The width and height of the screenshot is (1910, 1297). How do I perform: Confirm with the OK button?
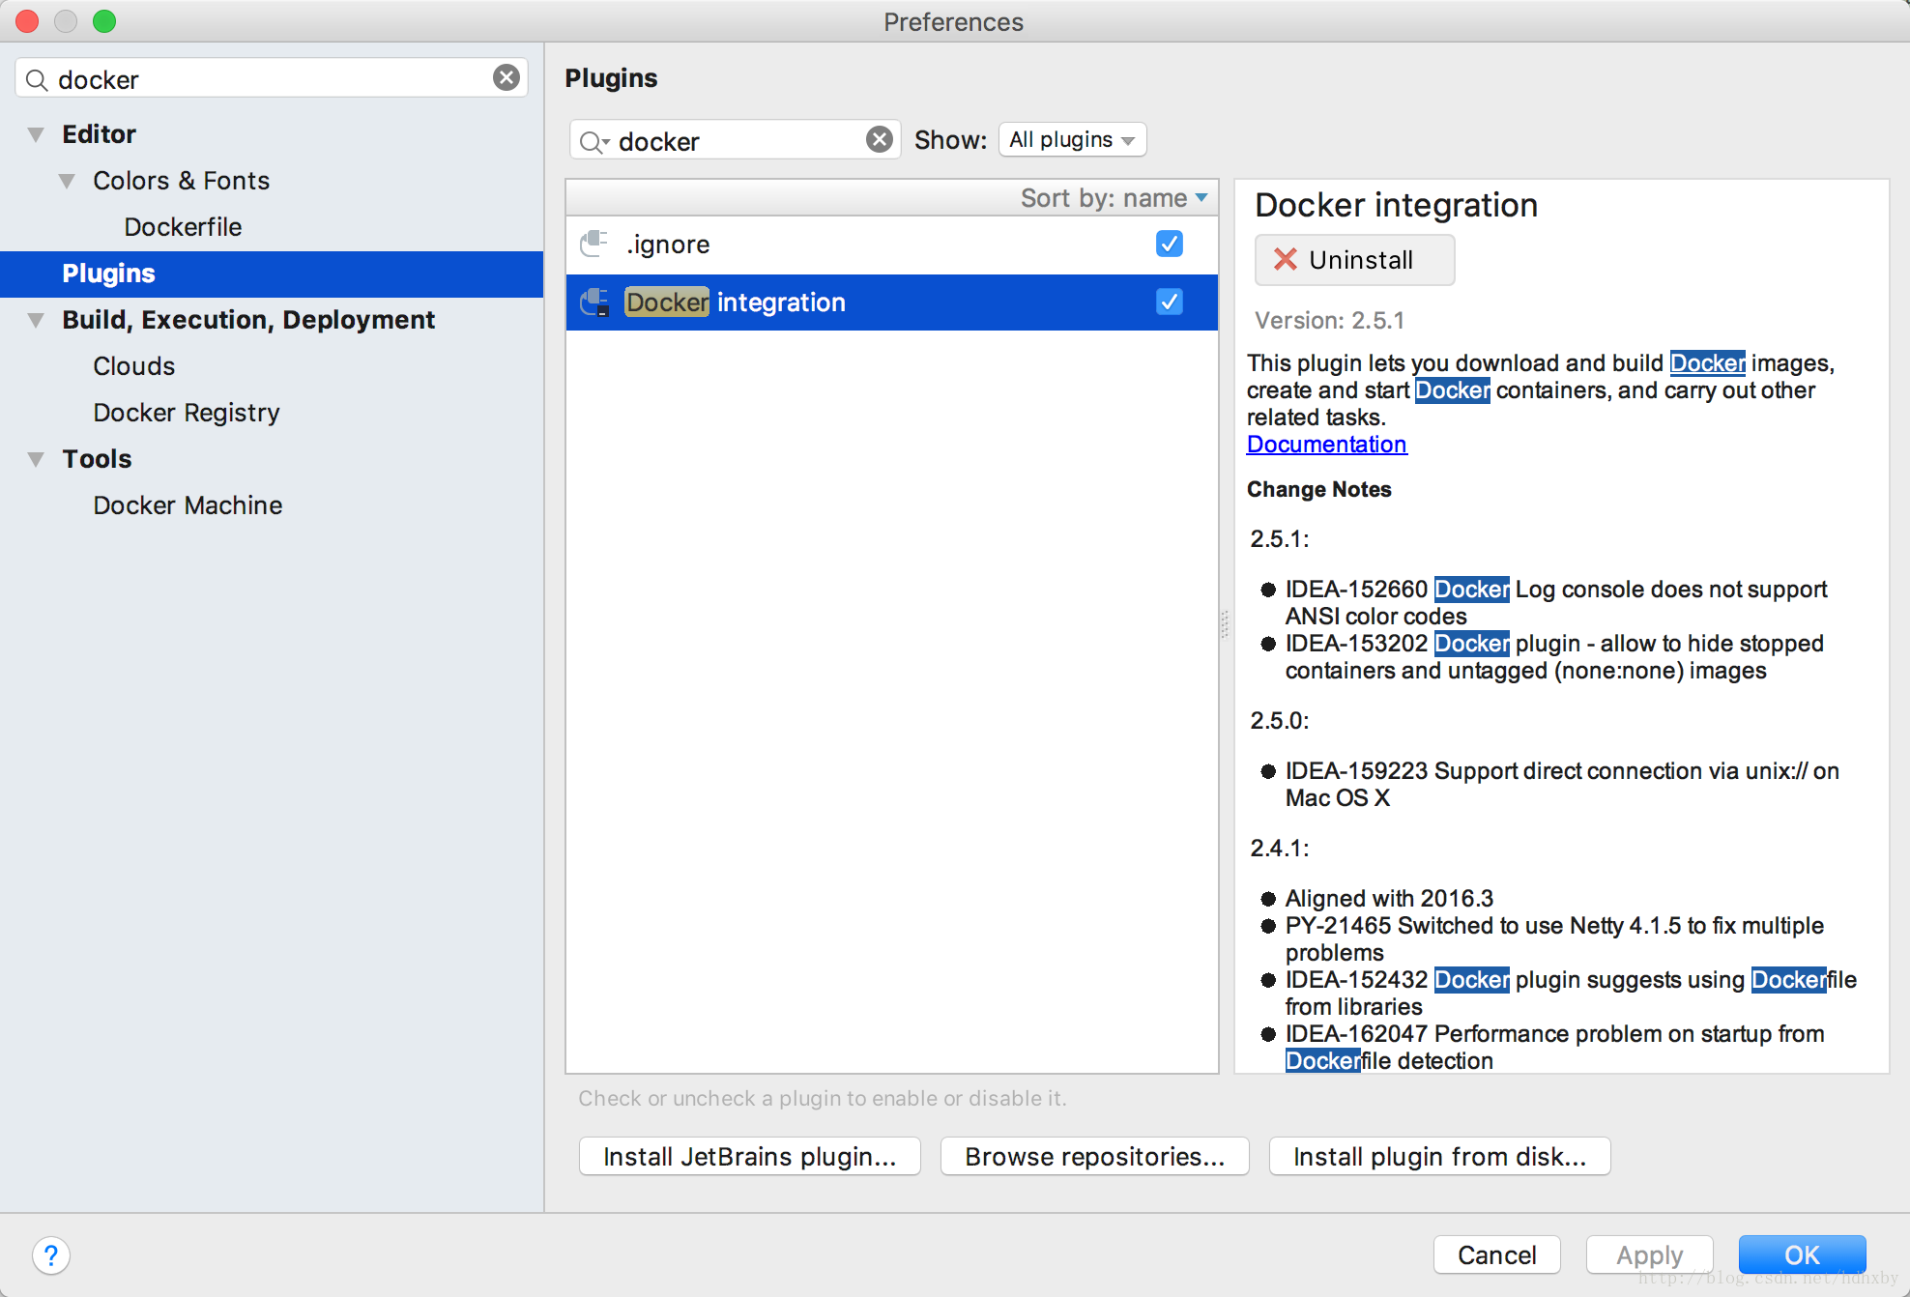click(1802, 1255)
